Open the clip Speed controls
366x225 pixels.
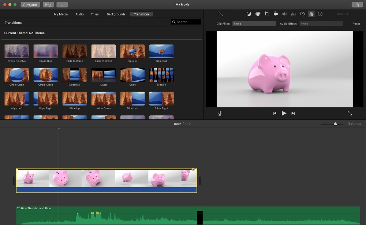pyautogui.click(x=302, y=14)
